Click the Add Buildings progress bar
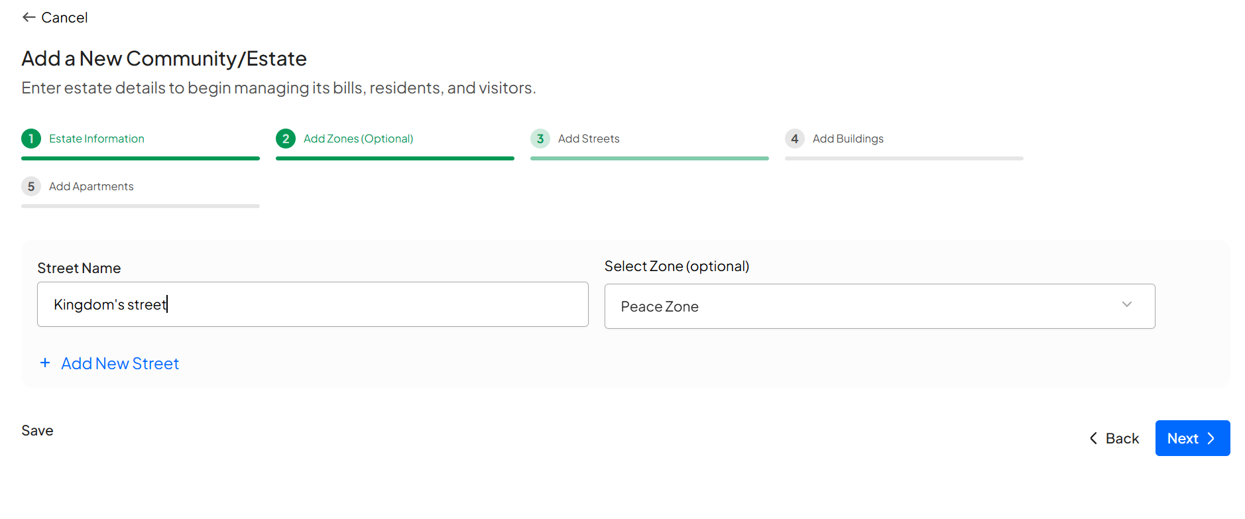Viewport: 1245px width, 519px height. point(904,158)
